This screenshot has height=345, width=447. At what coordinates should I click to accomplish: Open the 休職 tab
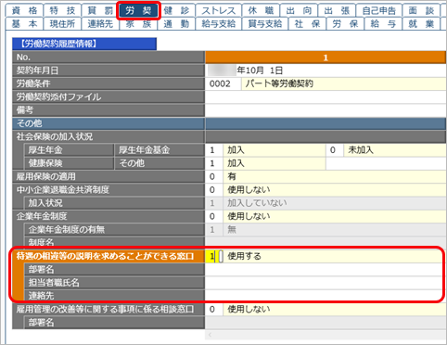261,11
